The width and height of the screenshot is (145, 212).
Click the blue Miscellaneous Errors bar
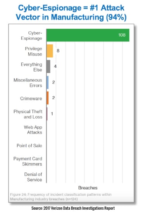[x=48, y=82]
